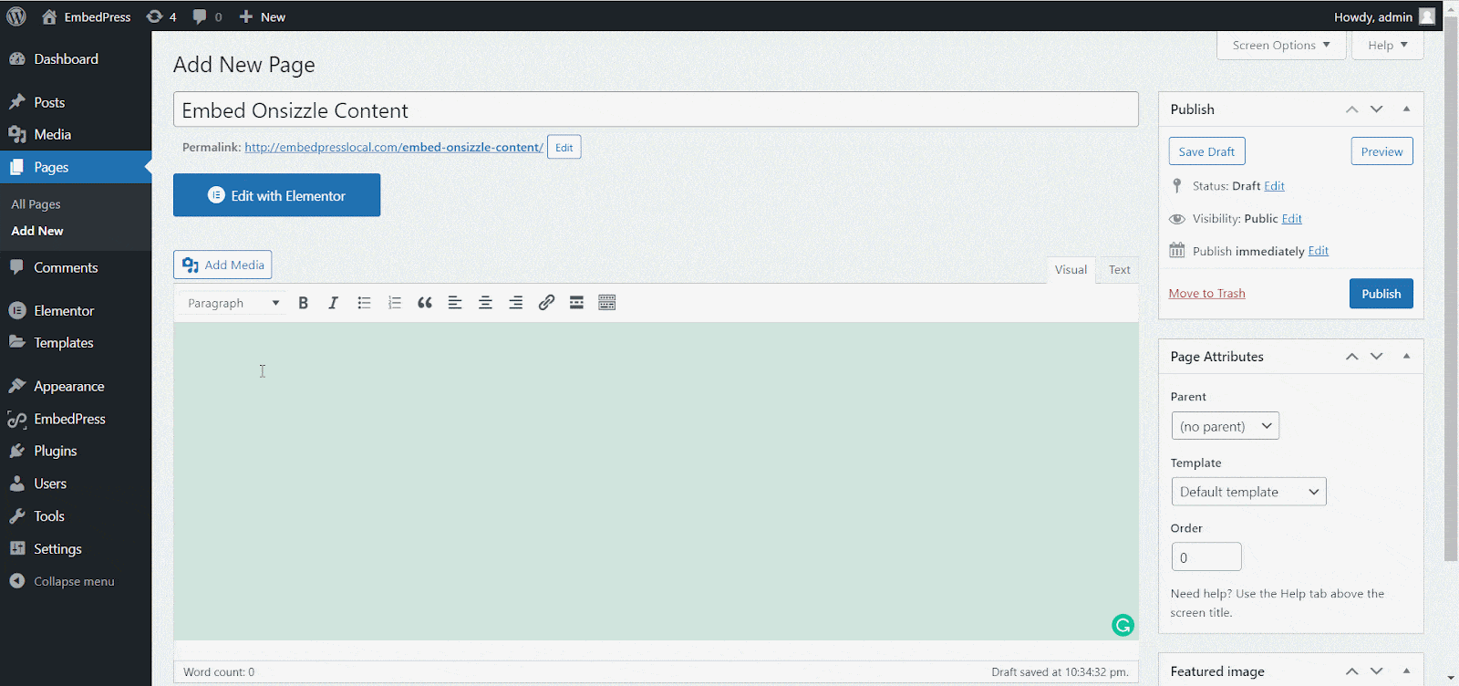Move the Publish box up
Viewport: 1459px width, 686px height.
pos(1351,109)
